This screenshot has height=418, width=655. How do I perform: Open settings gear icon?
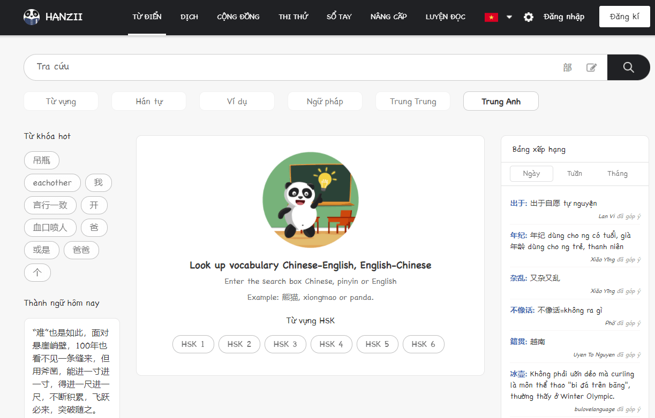(528, 17)
